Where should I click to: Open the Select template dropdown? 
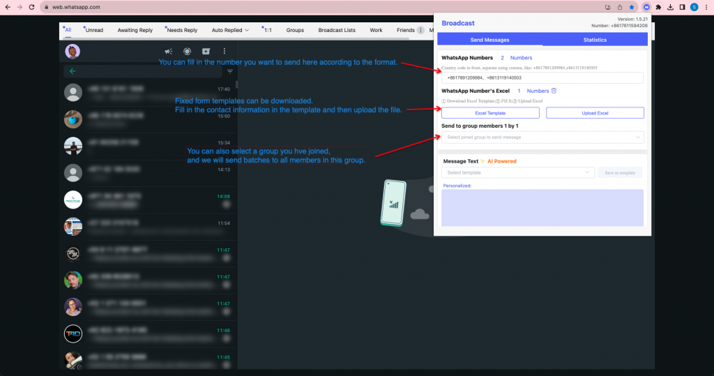pyautogui.click(x=518, y=172)
